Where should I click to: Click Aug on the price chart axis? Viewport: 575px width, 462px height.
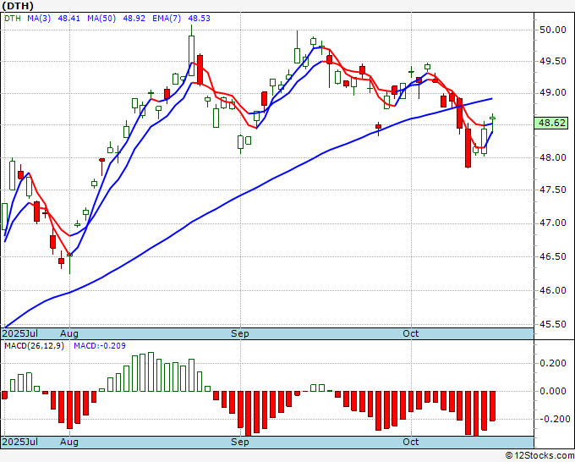click(x=69, y=333)
